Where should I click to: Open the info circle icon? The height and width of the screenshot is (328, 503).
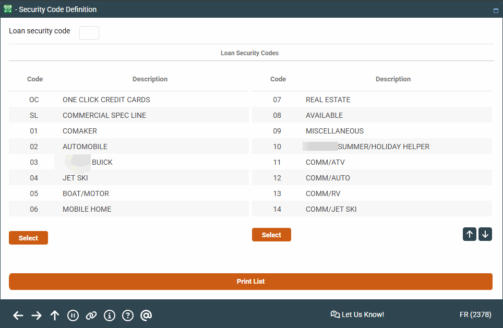[x=110, y=315]
